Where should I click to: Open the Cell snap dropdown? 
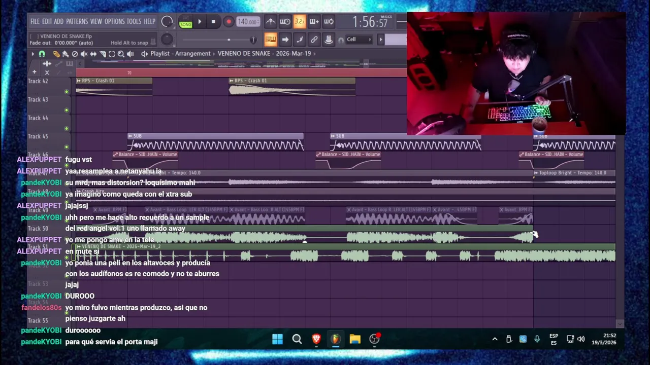tap(359, 40)
